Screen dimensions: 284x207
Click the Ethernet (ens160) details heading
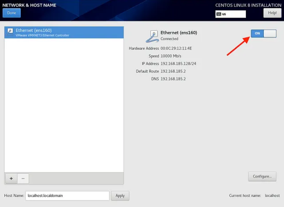179,33
